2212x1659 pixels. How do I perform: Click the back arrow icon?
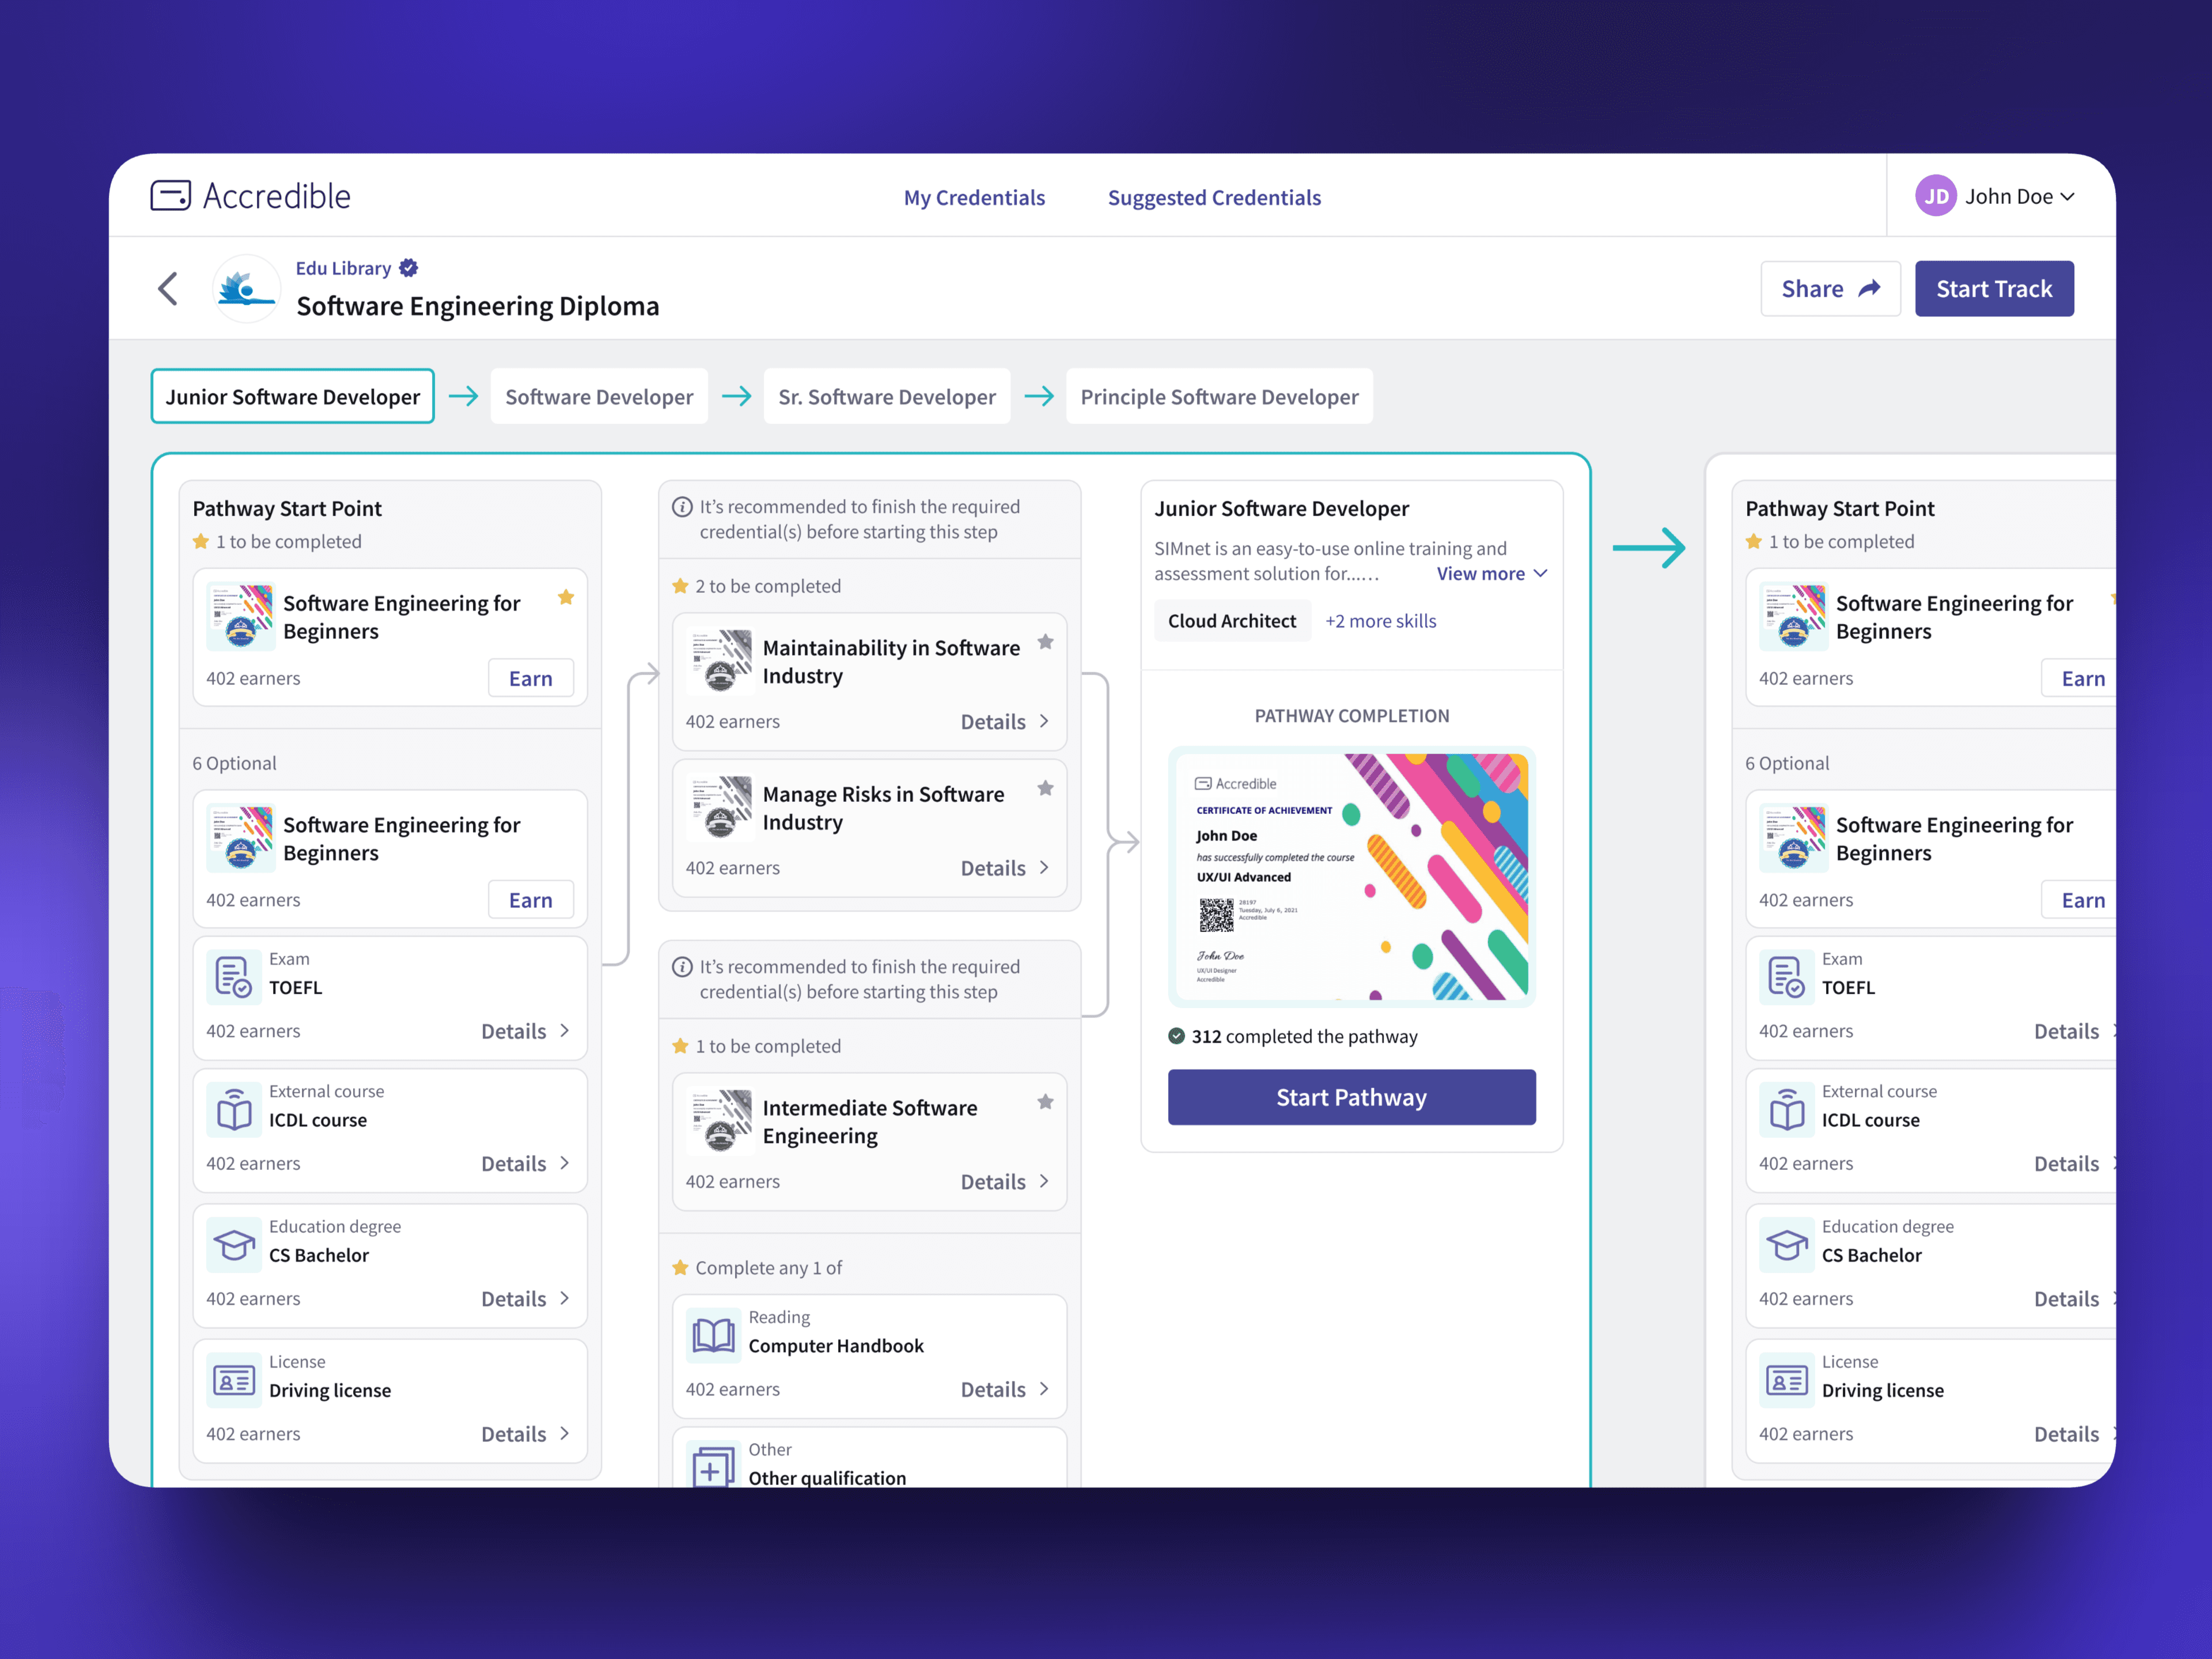click(x=168, y=289)
